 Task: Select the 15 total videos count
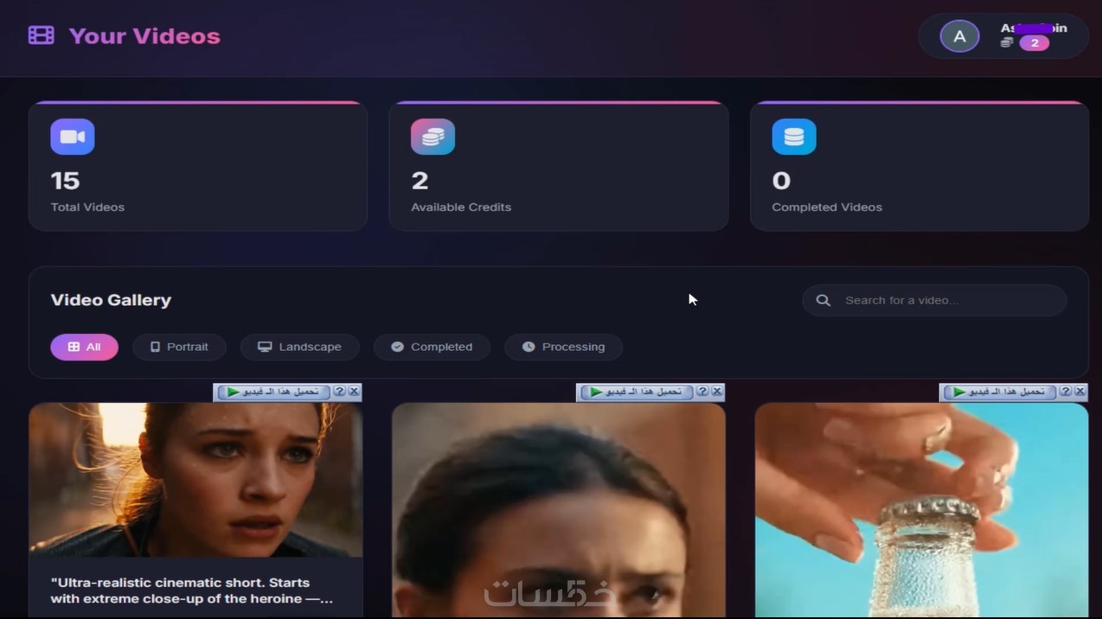[66, 181]
